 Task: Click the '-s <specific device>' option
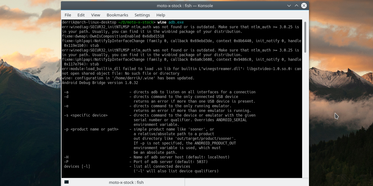click(x=86, y=115)
